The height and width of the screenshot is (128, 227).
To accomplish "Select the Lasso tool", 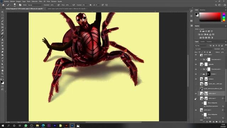I will click(x=2, y=18).
